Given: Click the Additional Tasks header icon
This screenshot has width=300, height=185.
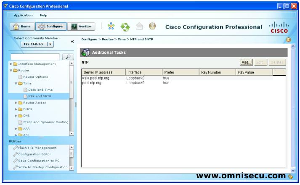Looking at the screenshot, I should click(x=85, y=53).
